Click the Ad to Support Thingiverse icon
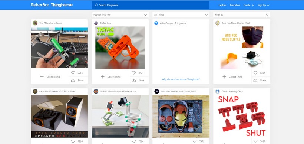This screenshot has height=144, width=304. (x=156, y=23)
